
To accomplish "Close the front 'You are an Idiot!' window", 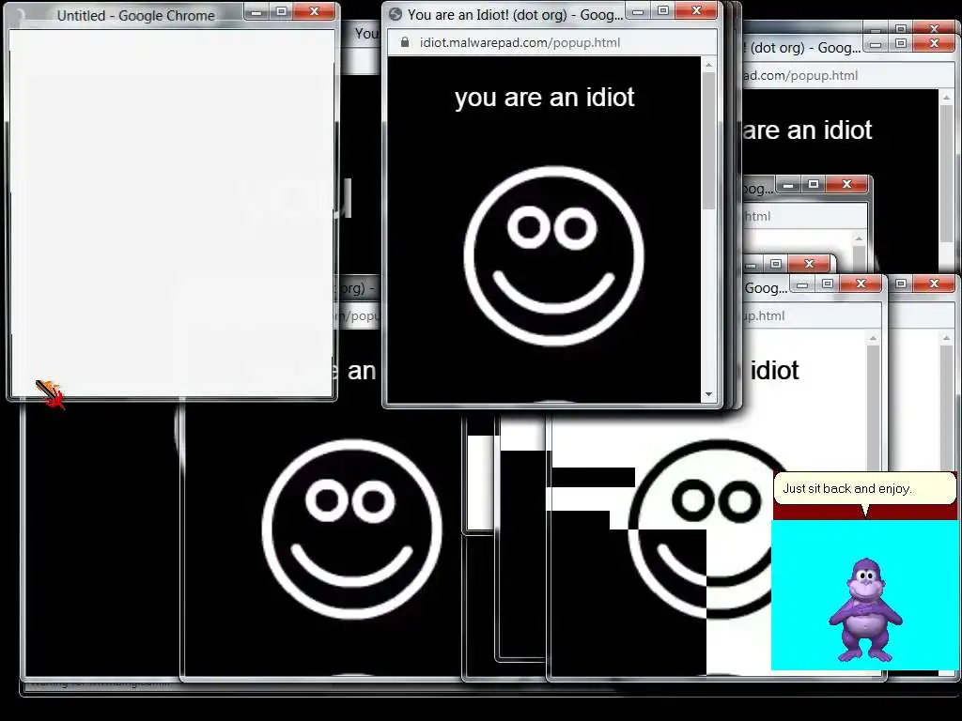I will (696, 9).
